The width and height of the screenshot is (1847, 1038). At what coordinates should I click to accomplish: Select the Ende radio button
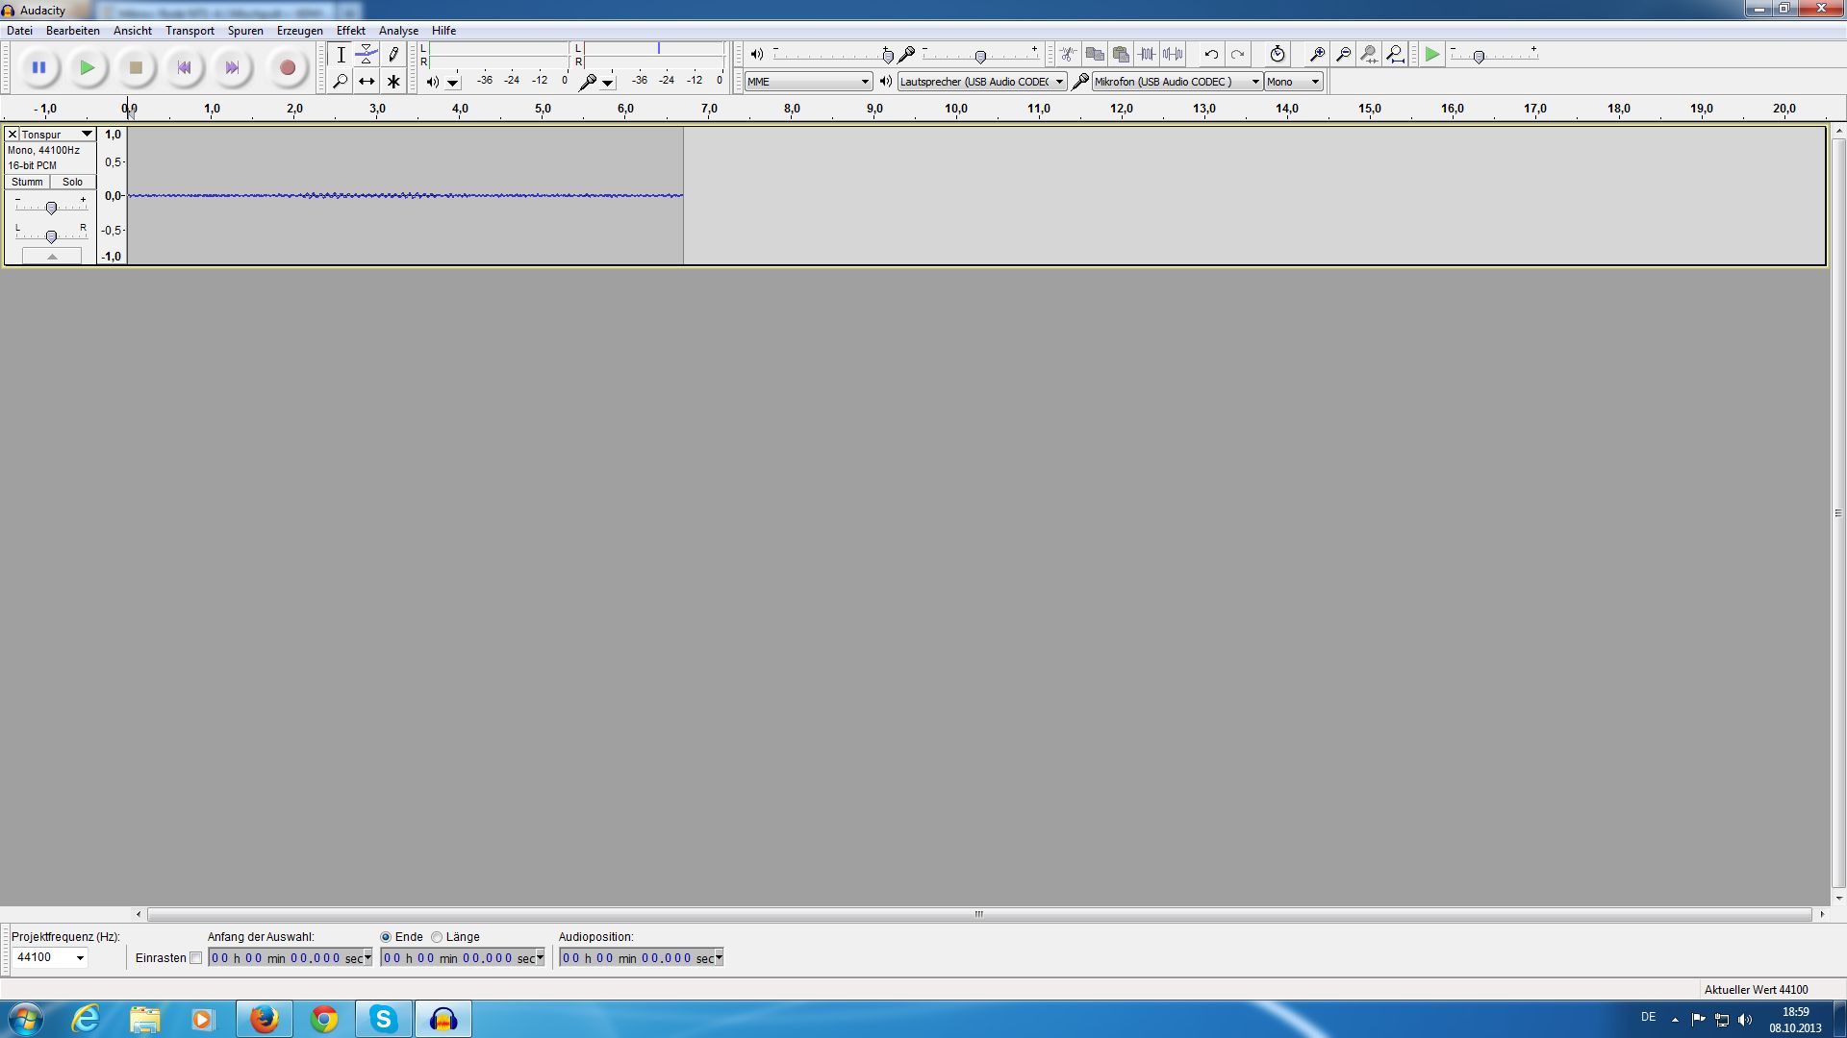click(x=386, y=937)
